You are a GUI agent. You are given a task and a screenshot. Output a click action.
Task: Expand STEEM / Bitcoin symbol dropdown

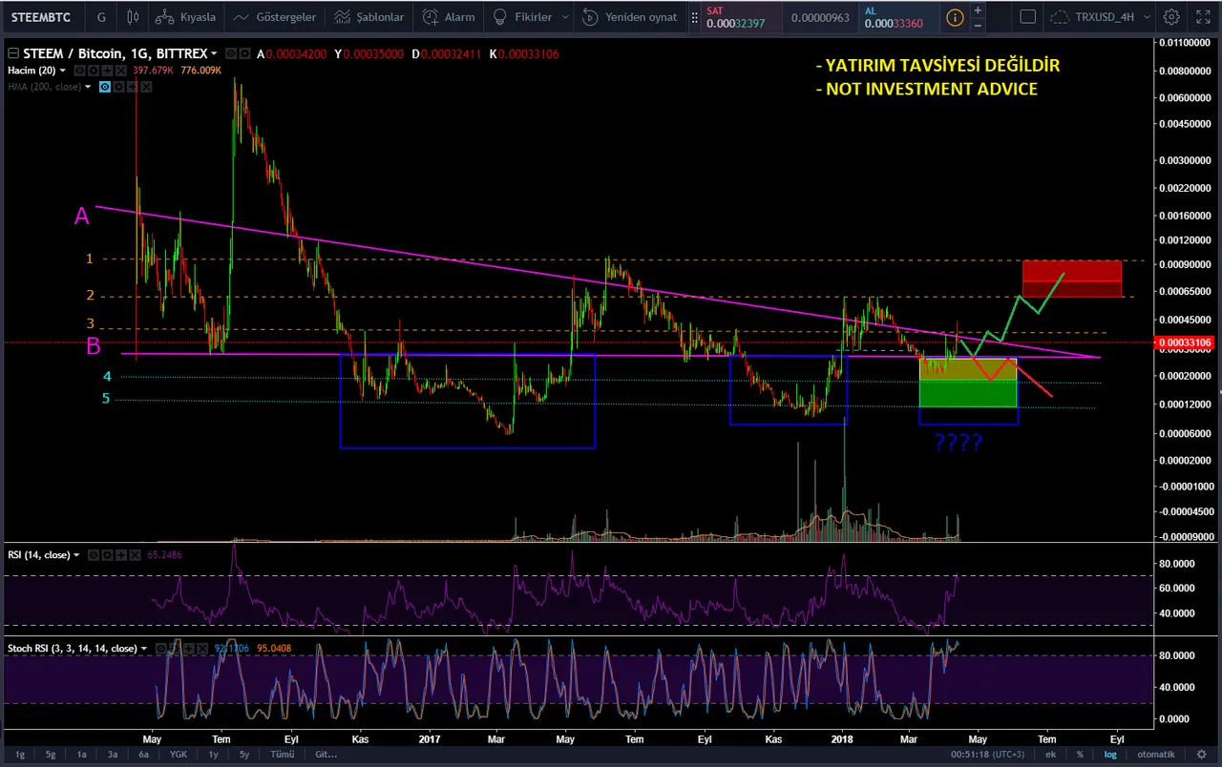[214, 54]
